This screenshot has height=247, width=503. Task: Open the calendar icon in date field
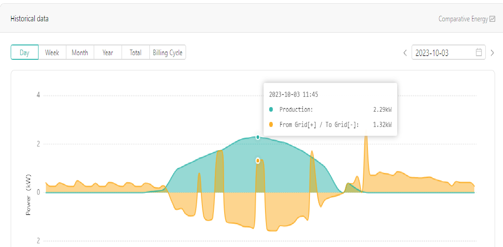coord(478,52)
